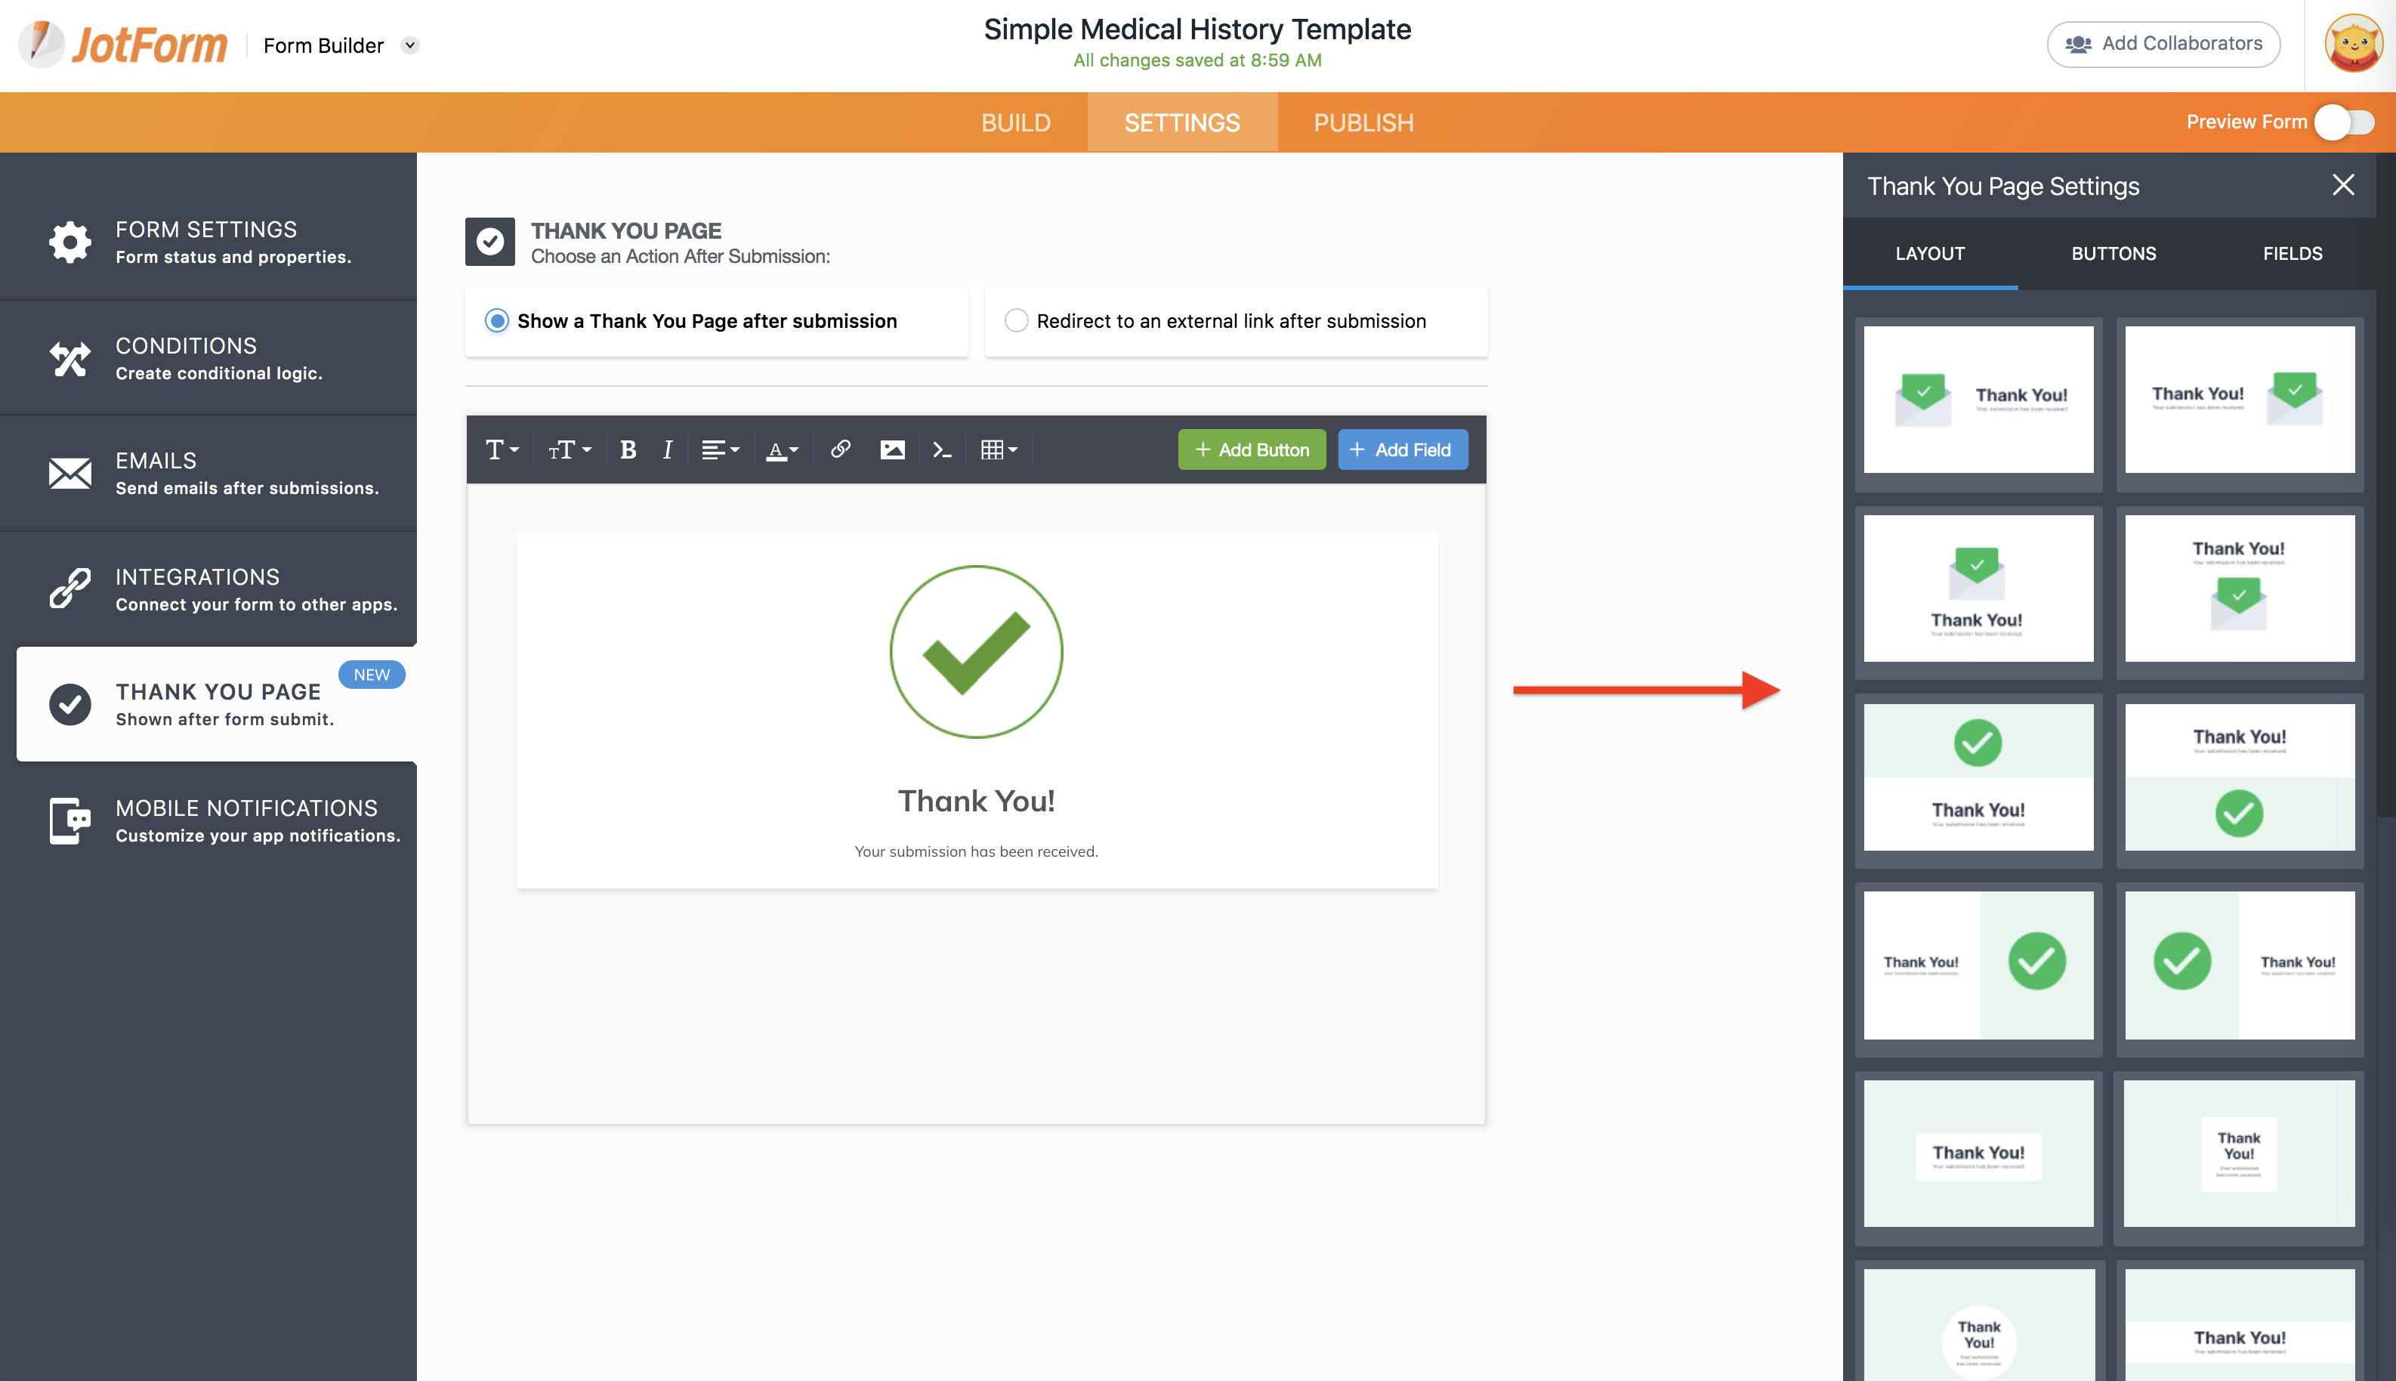Expand the Form Builder dropdown arrow
Image resolution: width=2396 pixels, height=1381 pixels.
click(x=409, y=45)
